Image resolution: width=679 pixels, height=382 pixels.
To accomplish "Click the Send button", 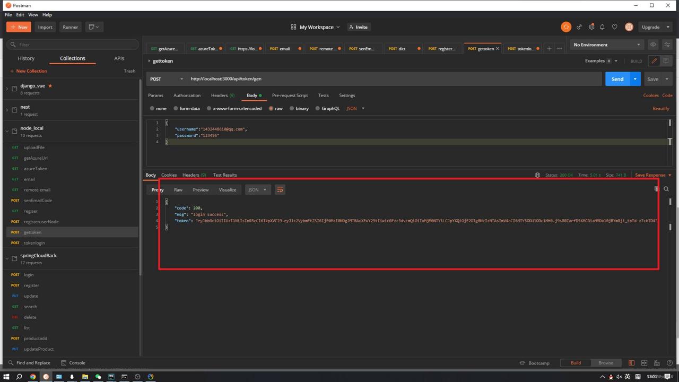I will tap(617, 79).
